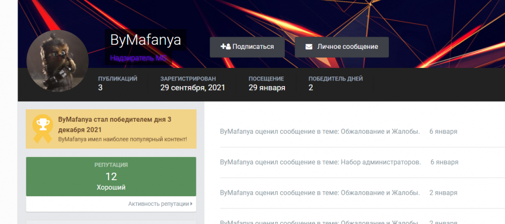Click the Зарегистрирован 29 сентября, 2021 stat
This screenshot has width=505, height=224.
(x=192, y=84)
